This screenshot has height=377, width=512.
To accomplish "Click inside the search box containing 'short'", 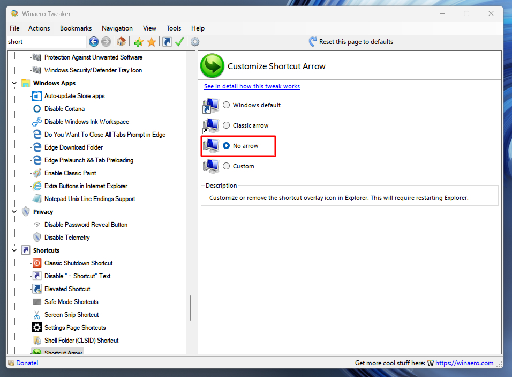I will click(46, 41).
